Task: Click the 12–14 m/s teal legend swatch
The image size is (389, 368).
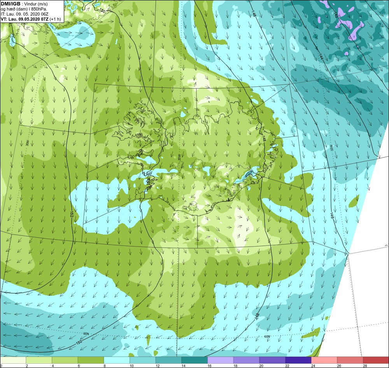Action: 168,360
